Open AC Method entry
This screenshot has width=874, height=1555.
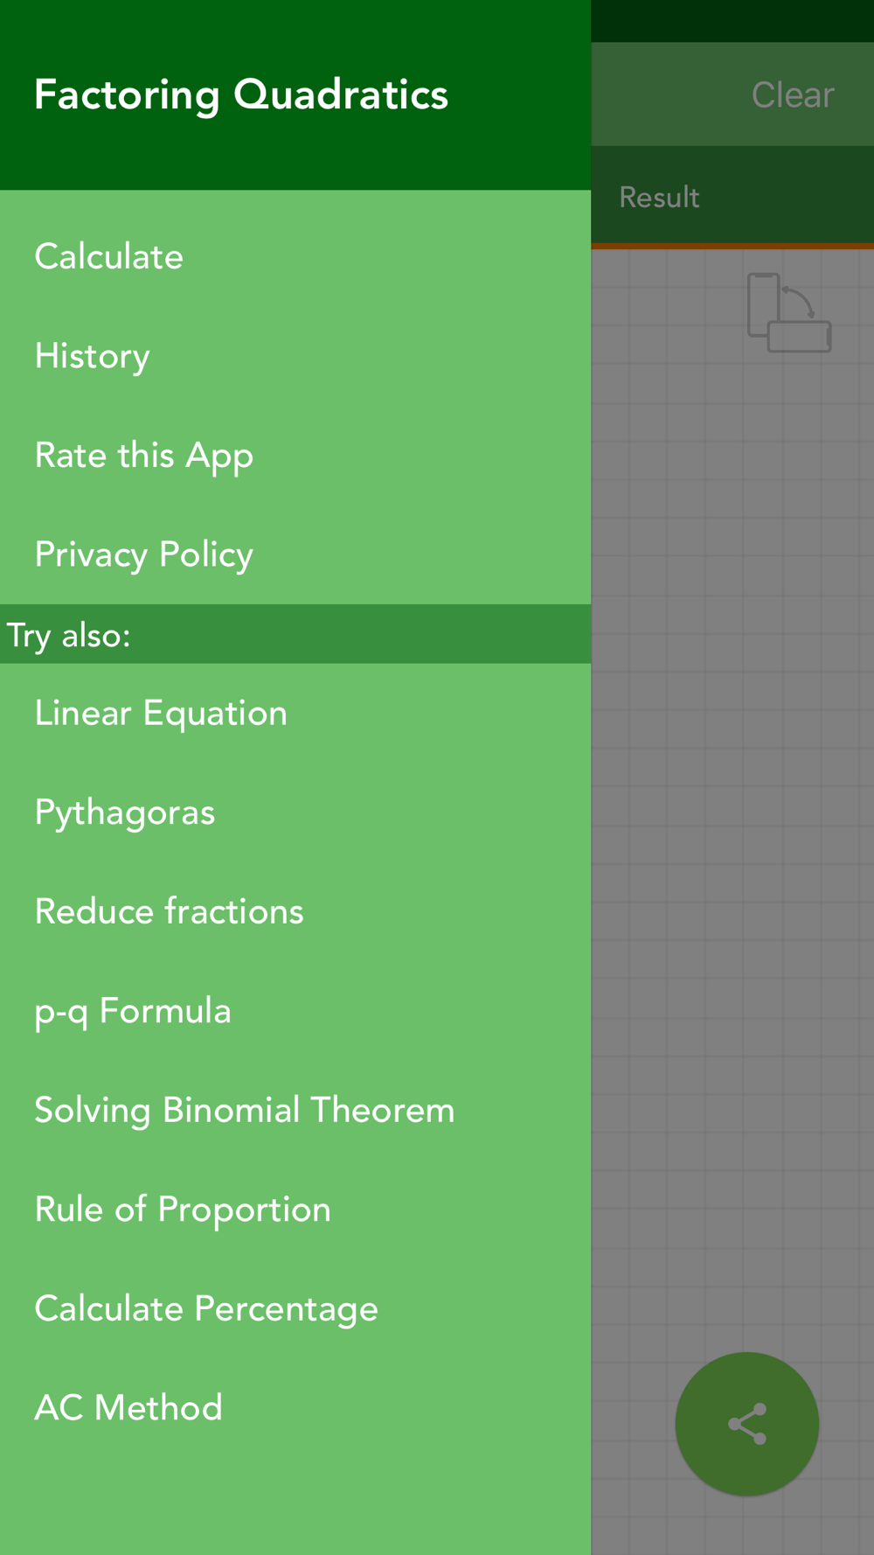[x=295, y=1408]
